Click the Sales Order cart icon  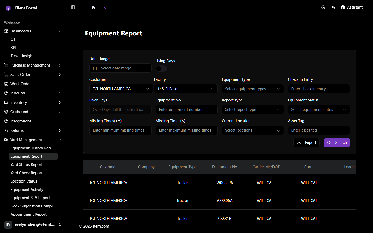(x=6, y=75)
